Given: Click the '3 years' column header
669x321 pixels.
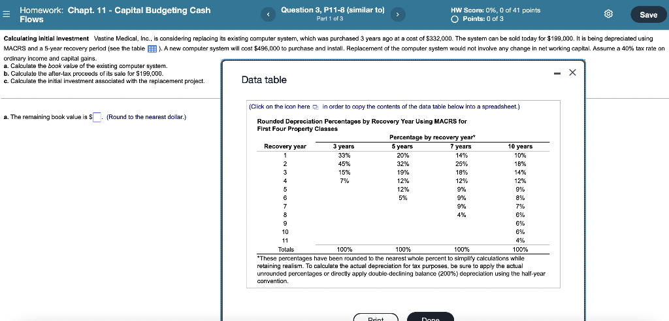Looking at the screenshot, I should [x=344, y=146].
